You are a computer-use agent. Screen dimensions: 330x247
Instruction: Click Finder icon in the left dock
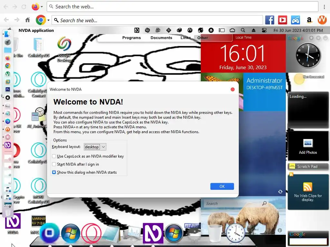pyautogui.click(x=8, y=34)
